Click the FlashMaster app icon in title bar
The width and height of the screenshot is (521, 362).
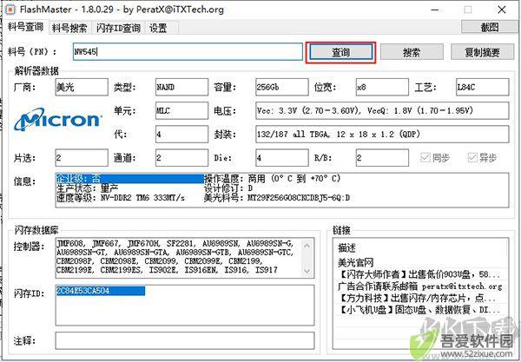pos(10,10)
